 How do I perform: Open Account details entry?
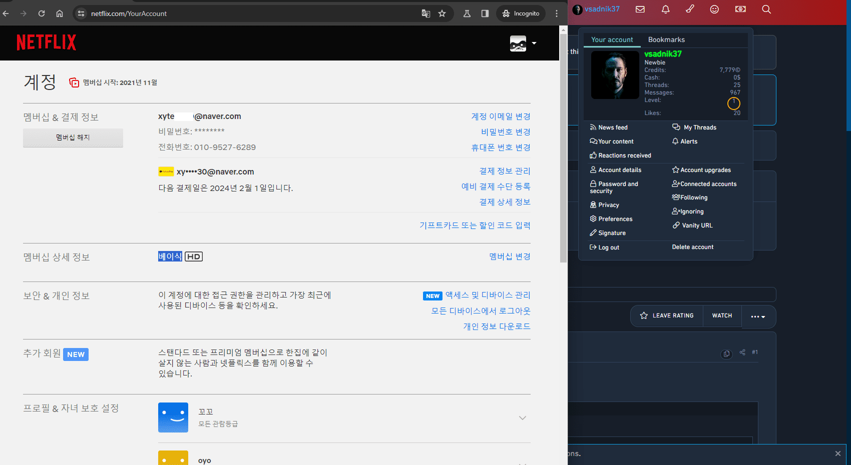616,170
